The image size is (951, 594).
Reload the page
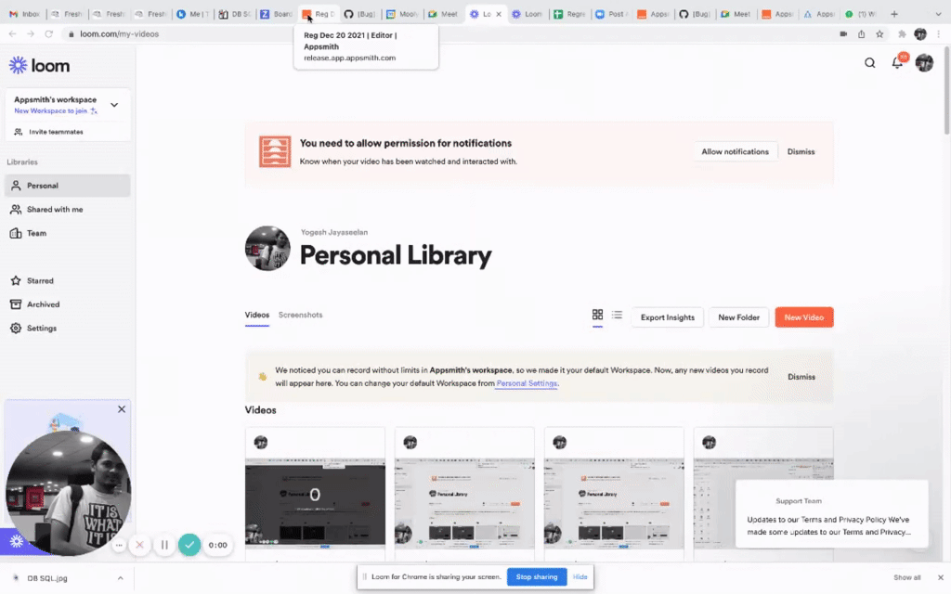click(48, 34)
